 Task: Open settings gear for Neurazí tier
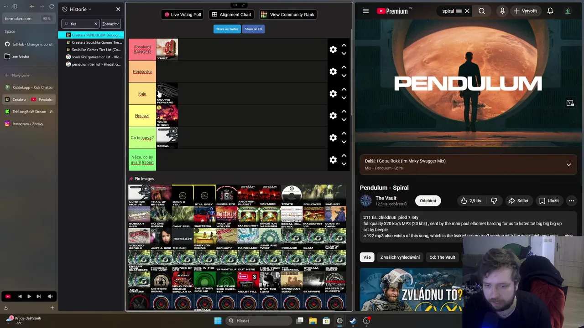pyautogui.click(x=333, y=116)
